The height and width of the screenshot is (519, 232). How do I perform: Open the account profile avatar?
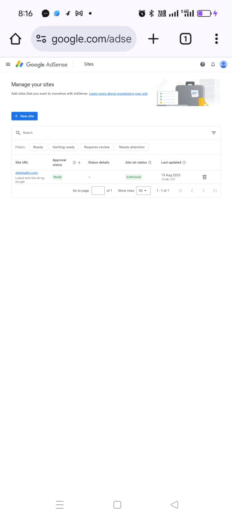[223, 64]
